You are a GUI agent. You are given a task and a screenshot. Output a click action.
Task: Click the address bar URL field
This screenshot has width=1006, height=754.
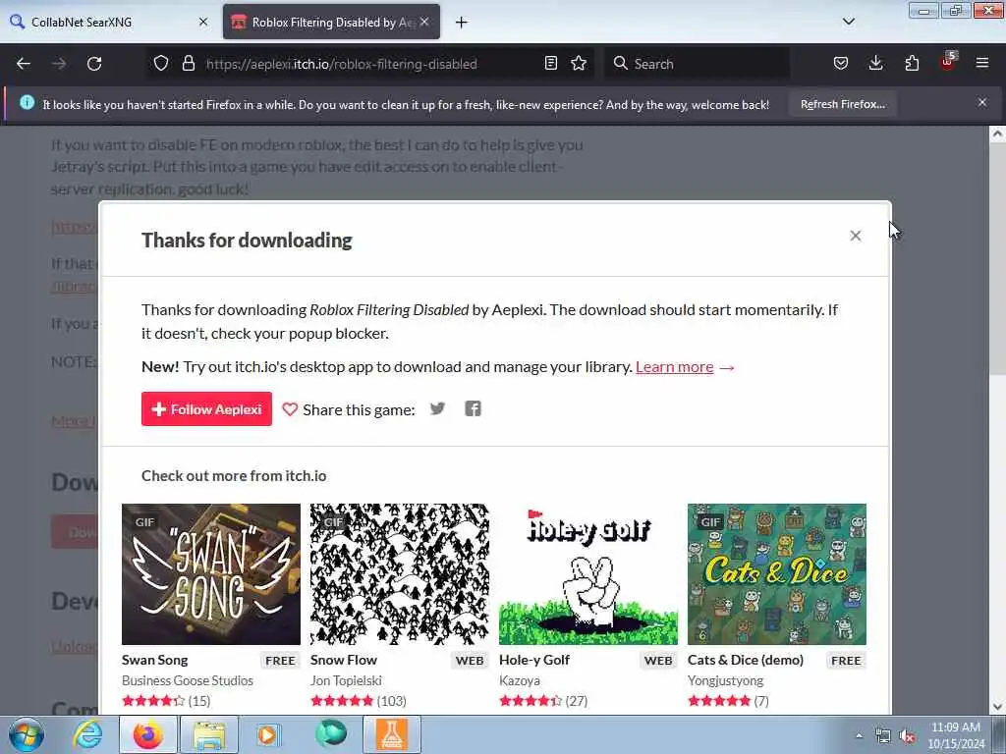369,64
